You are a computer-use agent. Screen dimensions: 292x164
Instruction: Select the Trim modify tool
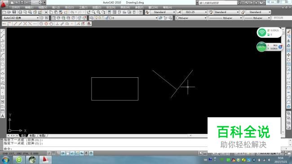tap(288, 74)
